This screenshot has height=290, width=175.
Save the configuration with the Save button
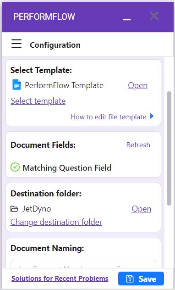(x=141, y=279)
